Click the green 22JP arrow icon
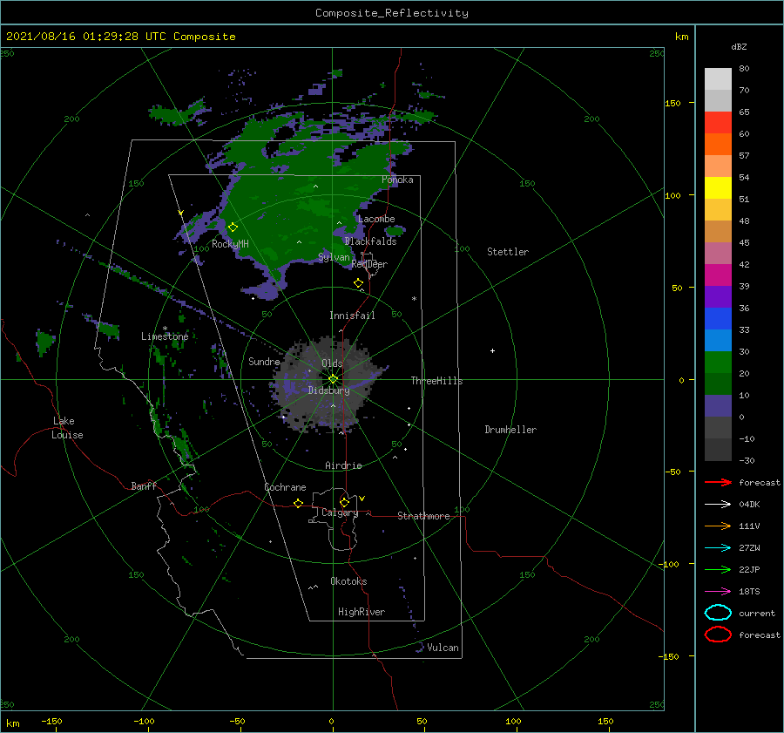This screenshot has width=784, height=733. pos(718,569)
